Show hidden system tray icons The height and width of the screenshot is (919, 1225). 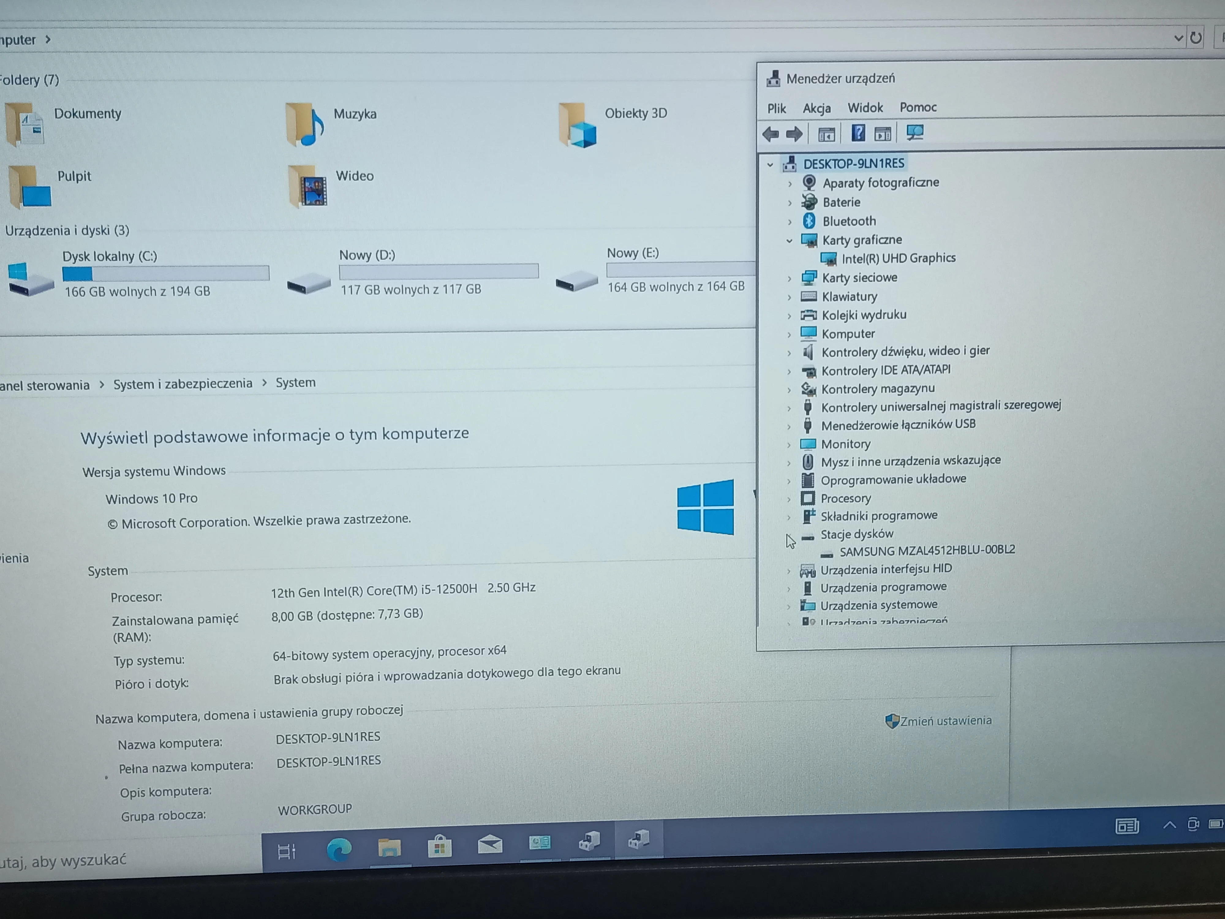pos(1170,825)
